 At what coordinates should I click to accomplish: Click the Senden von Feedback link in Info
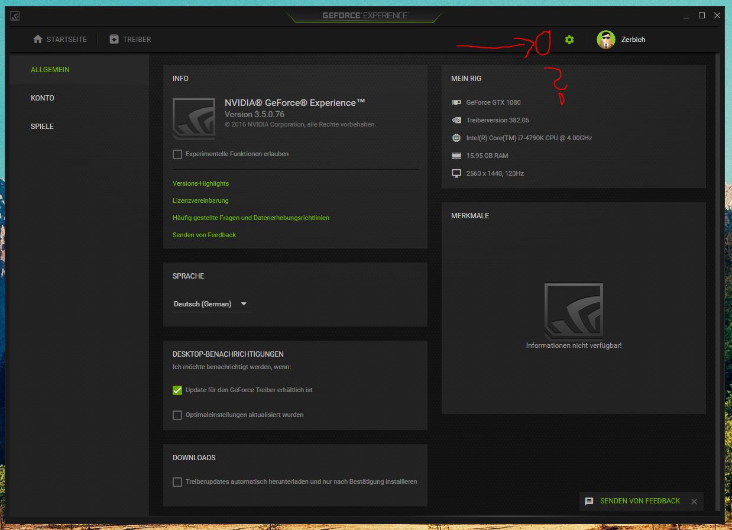point(204,235)
